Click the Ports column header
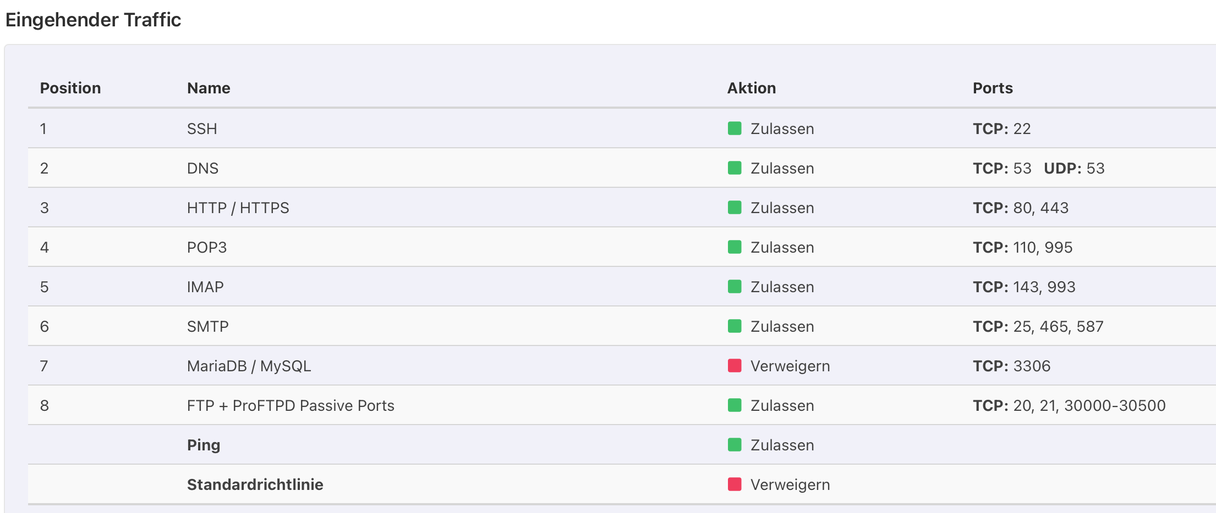Image resolution: width=1216 pixels, height=513 pixels. coord(993,88)
